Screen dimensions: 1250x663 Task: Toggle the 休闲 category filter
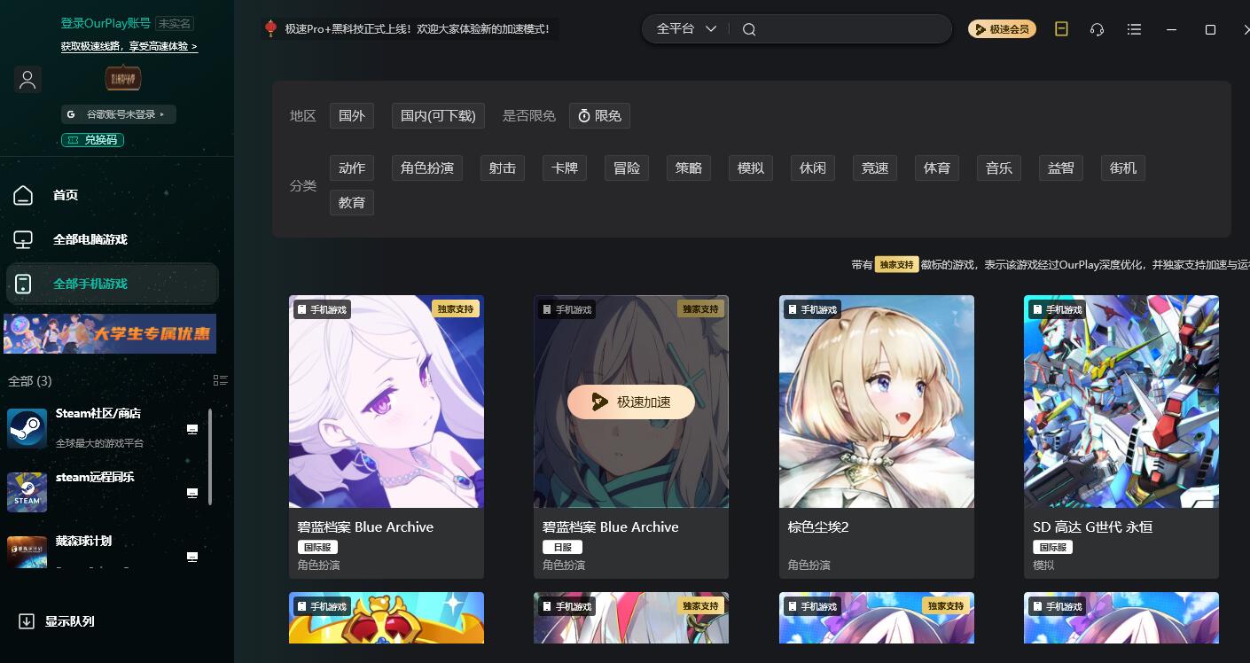(x=813, y=168)
